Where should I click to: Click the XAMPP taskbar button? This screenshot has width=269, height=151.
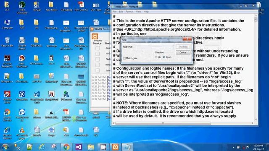pyautogui.click(x=115, y=147)
